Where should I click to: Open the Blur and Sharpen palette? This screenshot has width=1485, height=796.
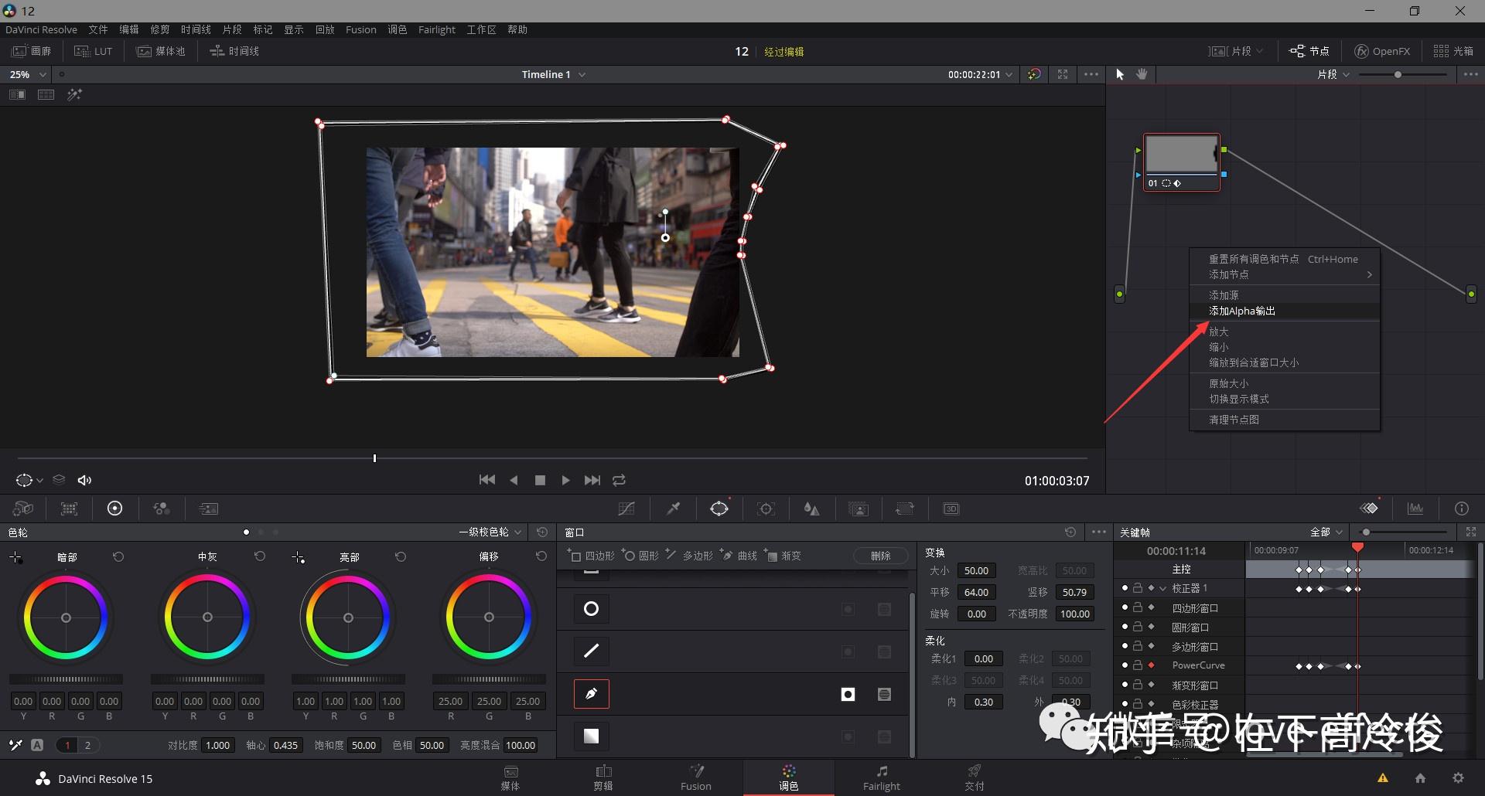811,509
